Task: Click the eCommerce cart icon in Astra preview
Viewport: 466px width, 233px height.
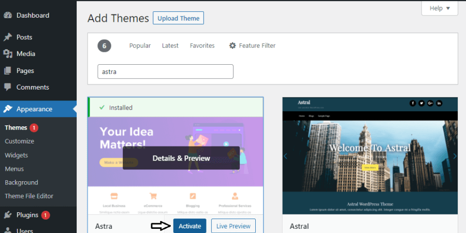Action: tap(153, 196)
